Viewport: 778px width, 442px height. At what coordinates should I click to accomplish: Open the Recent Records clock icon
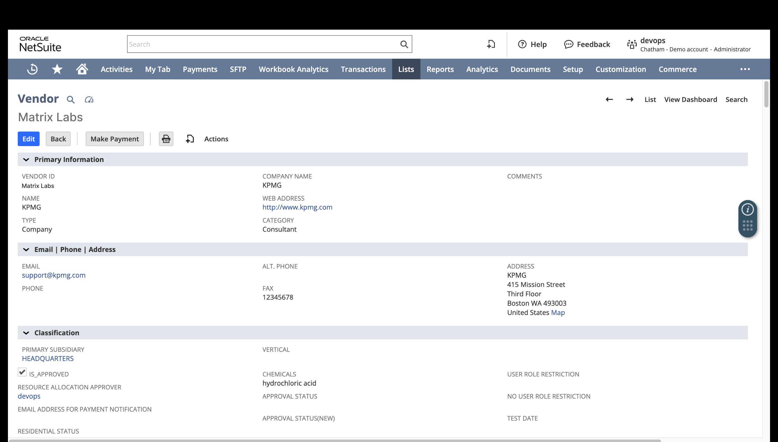tap(32, 69)
